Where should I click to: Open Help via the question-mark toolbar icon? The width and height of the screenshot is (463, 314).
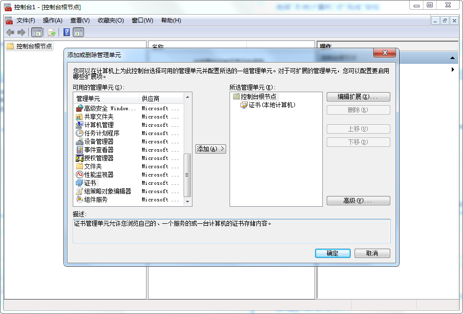[67, 32]
